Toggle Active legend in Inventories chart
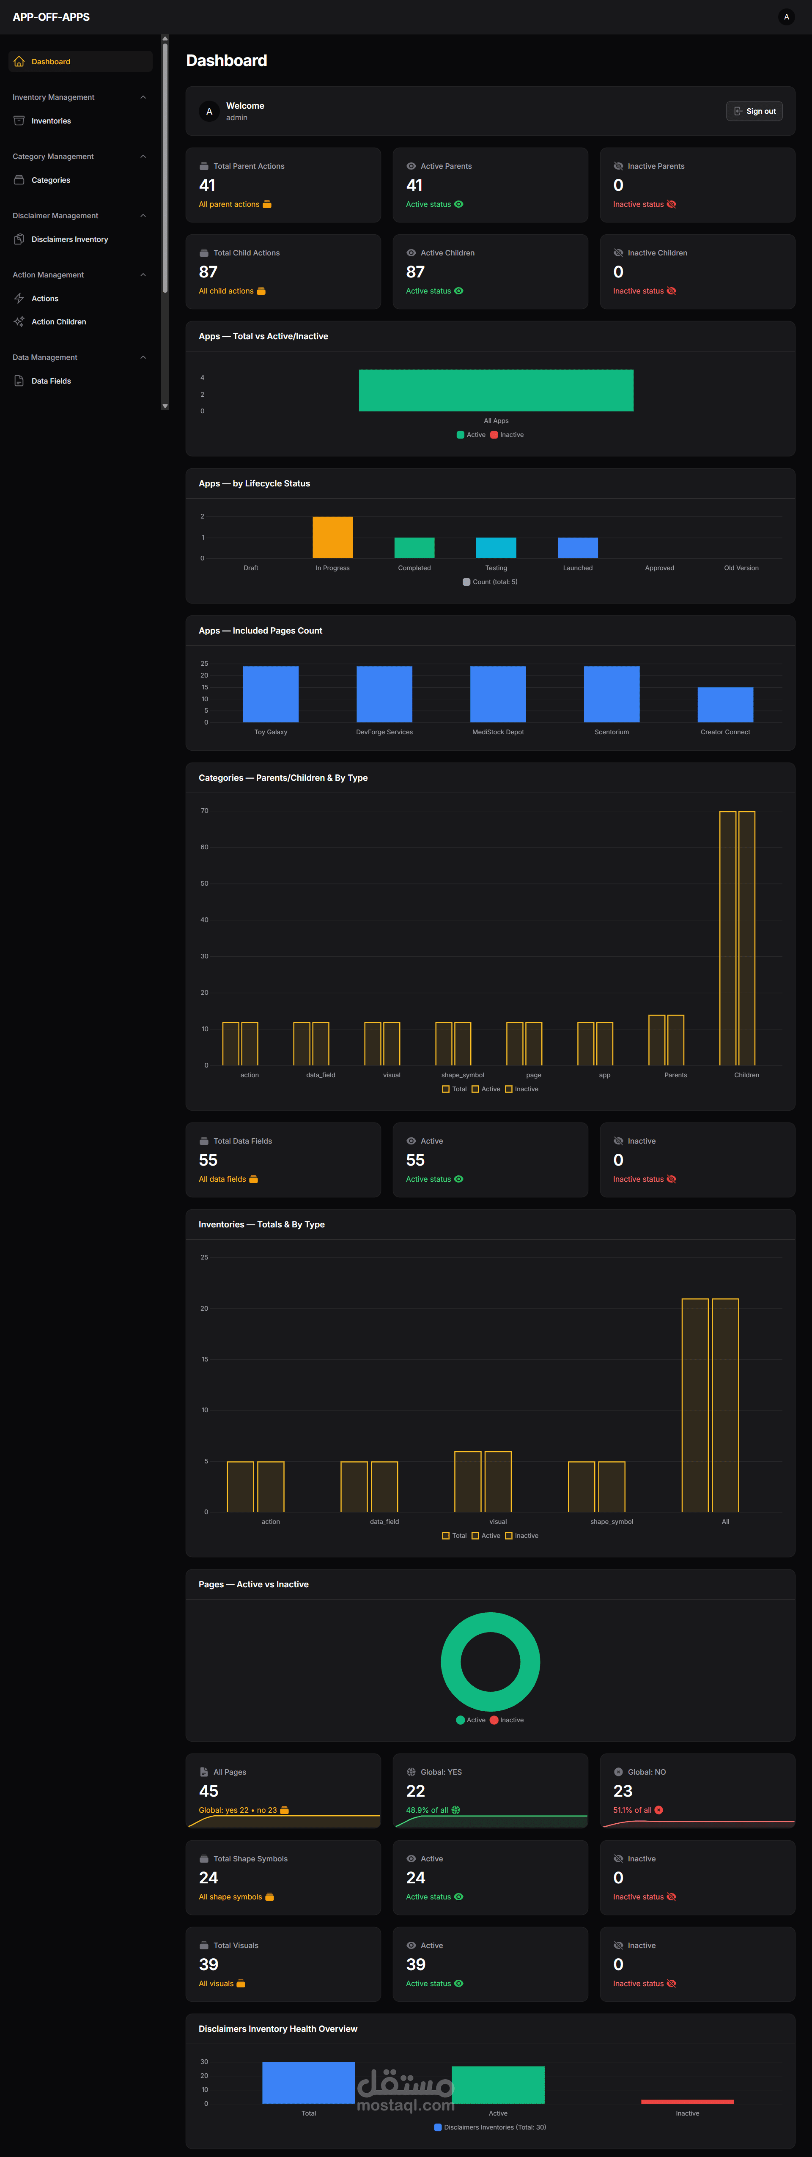 (x=486, y=1536)
